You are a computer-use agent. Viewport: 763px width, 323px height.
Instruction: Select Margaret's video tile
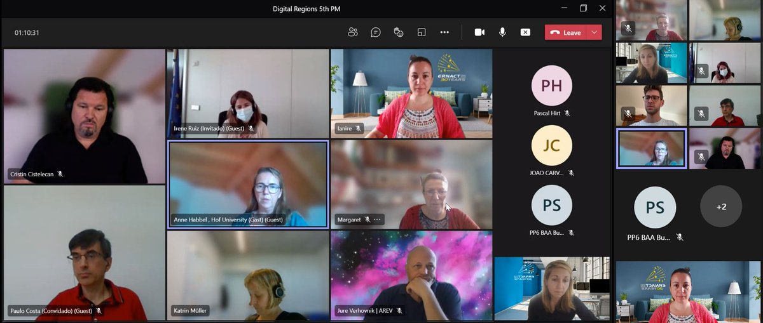411,184
